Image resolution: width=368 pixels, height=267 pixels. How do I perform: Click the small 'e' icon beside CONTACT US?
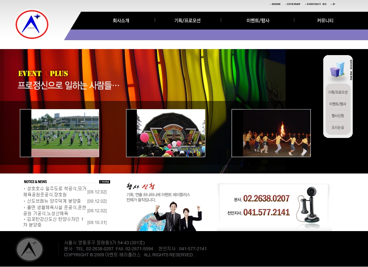click(334, 4)
